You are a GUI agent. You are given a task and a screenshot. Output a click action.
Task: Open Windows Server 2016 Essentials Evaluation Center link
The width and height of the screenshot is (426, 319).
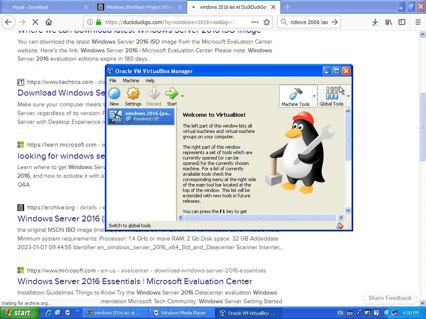point(135,281)
